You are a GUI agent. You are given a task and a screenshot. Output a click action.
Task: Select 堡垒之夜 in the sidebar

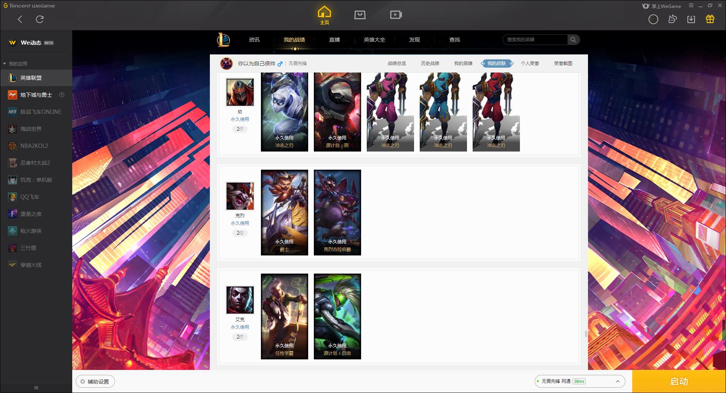tap(36, 214)
